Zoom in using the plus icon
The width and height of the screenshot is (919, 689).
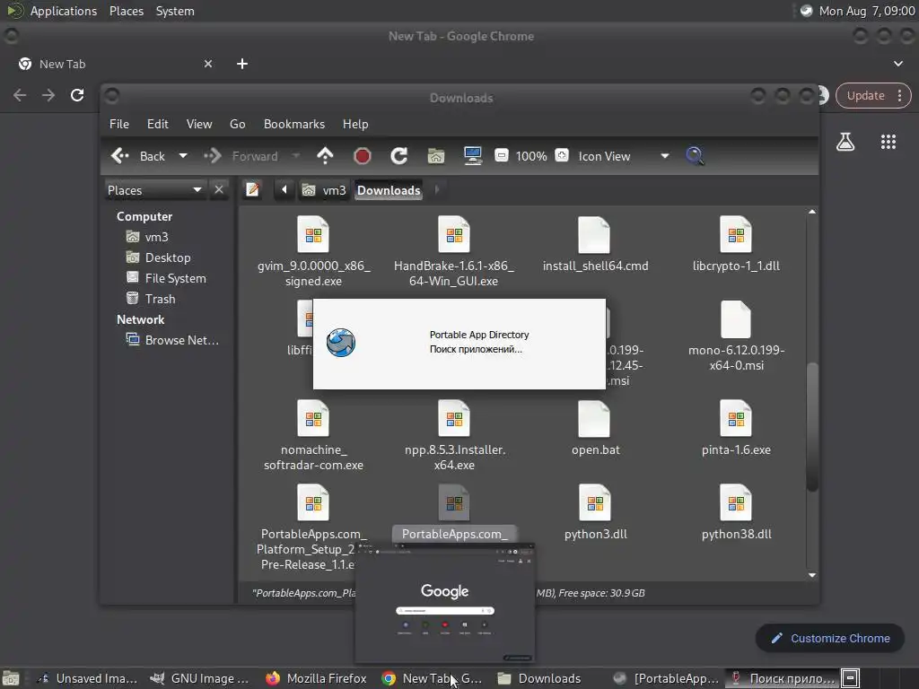(562, 155)
